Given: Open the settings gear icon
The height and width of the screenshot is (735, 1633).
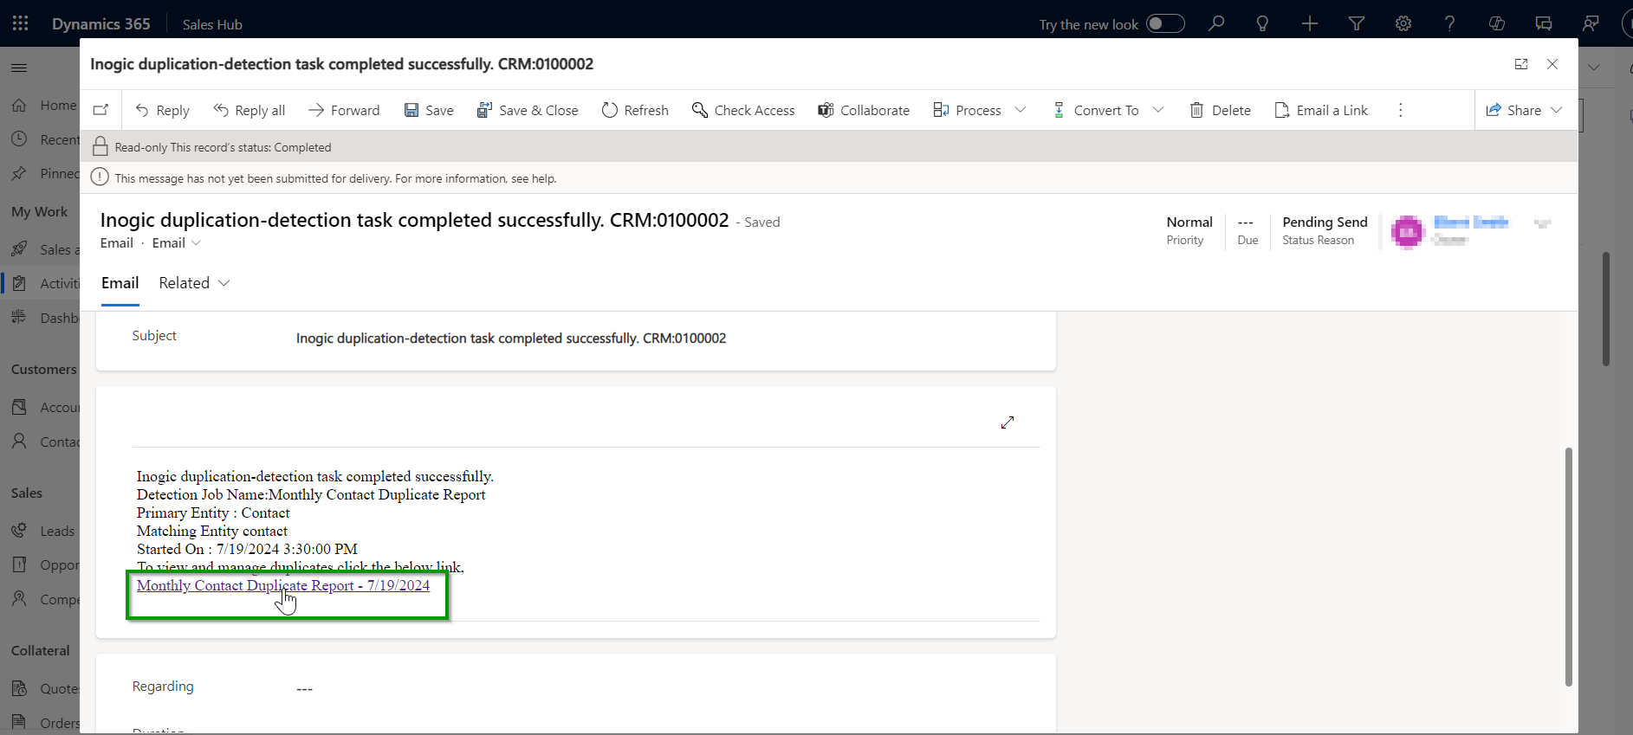Looking at the screenshot, I should click(x=1403, y=23).
